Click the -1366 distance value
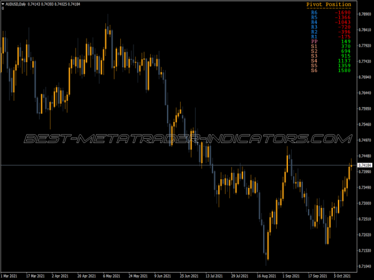 (343, 17)
